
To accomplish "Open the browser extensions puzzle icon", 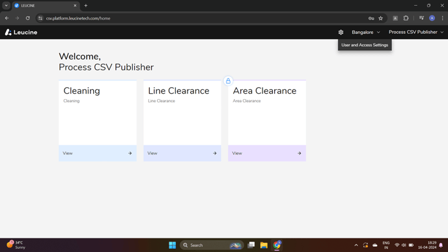I will (x=406, y=18).
